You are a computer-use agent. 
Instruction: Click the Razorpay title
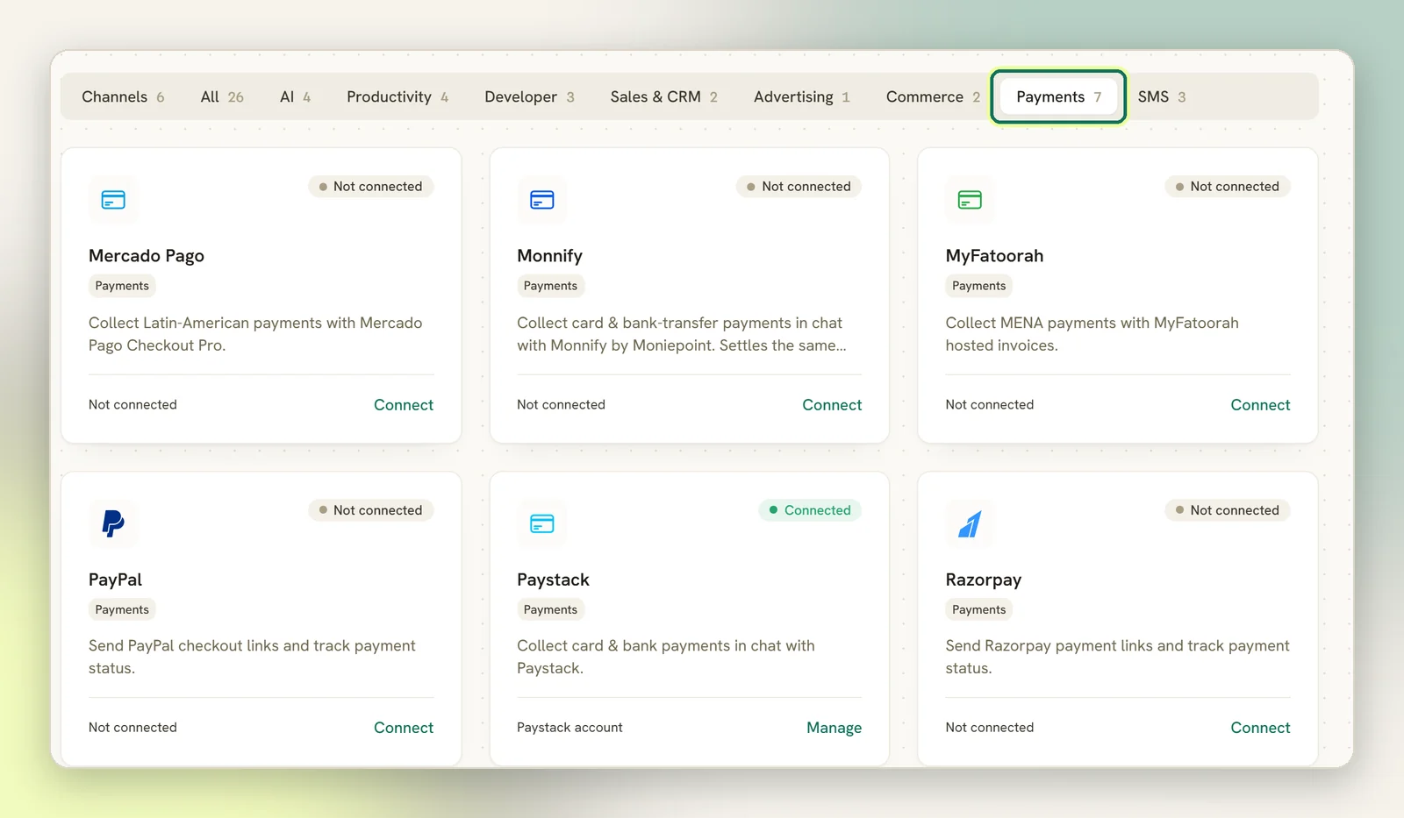(983, 580)
